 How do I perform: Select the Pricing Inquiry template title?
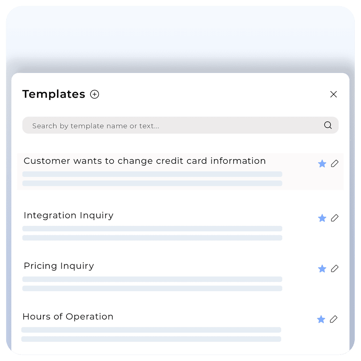(58, 266)
